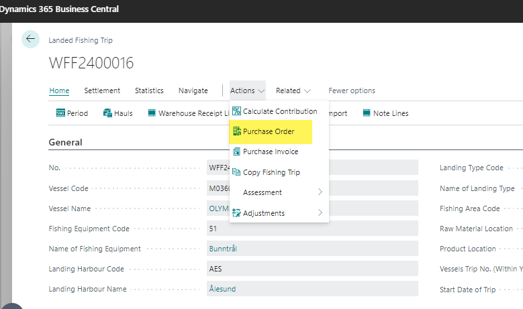The height and width of the screenshot is (309, 523).
Task: Click the Fishing Equipment Code field
Action: click(x=313, y=229)
